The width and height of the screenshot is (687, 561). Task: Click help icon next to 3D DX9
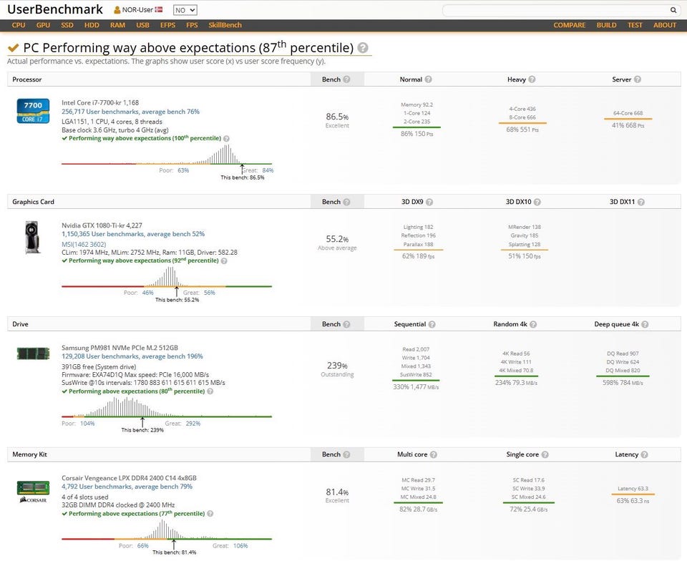[x=429, y=202]
